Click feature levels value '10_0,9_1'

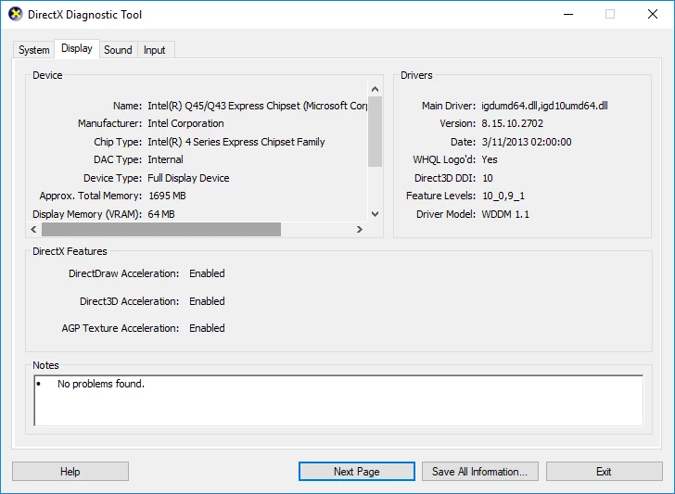tap(503, 196)
